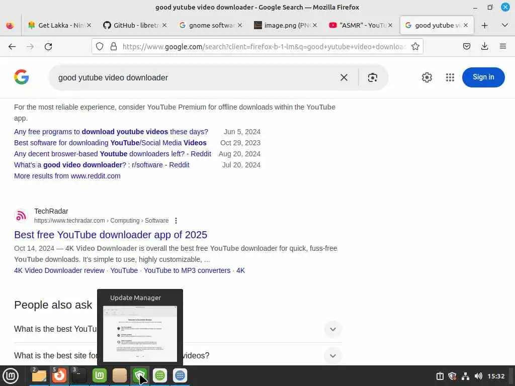Open the tan package icon in taskbar
Screen dimensions: 515x386
[x=120, y=375]
